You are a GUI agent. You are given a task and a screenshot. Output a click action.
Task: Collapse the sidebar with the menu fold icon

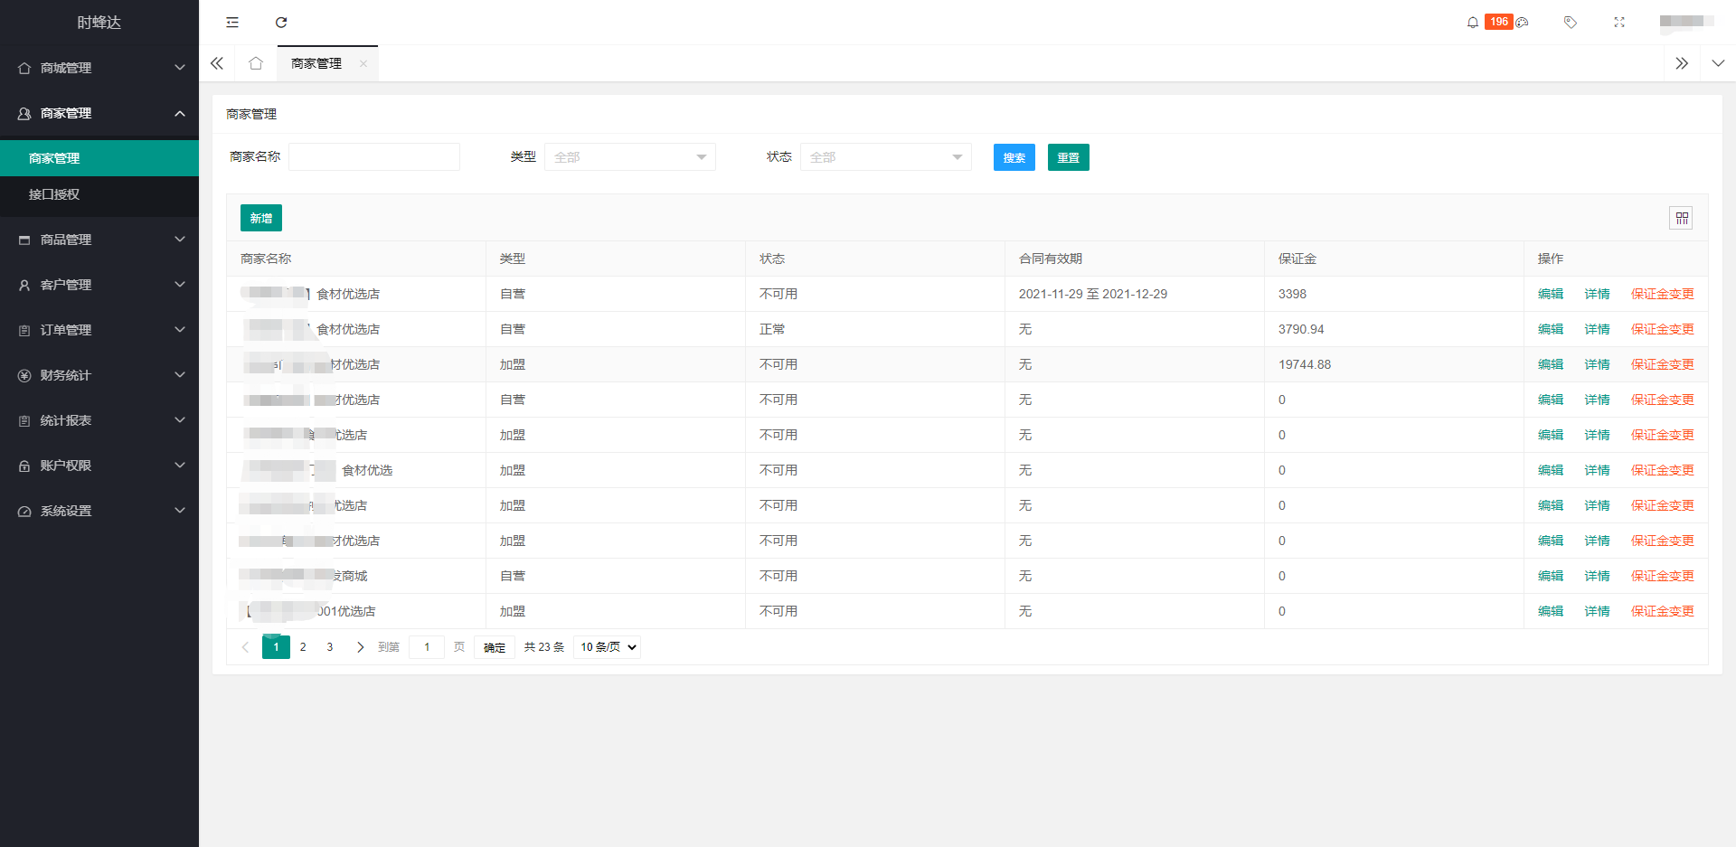[232, 23]
